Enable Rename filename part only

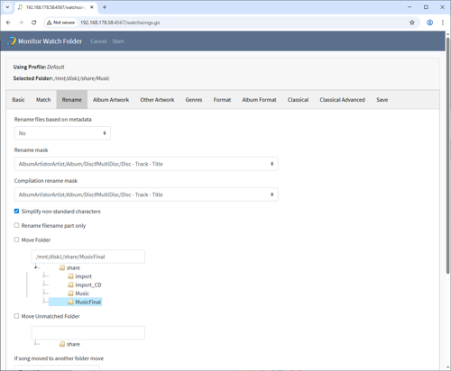[16, 225]
